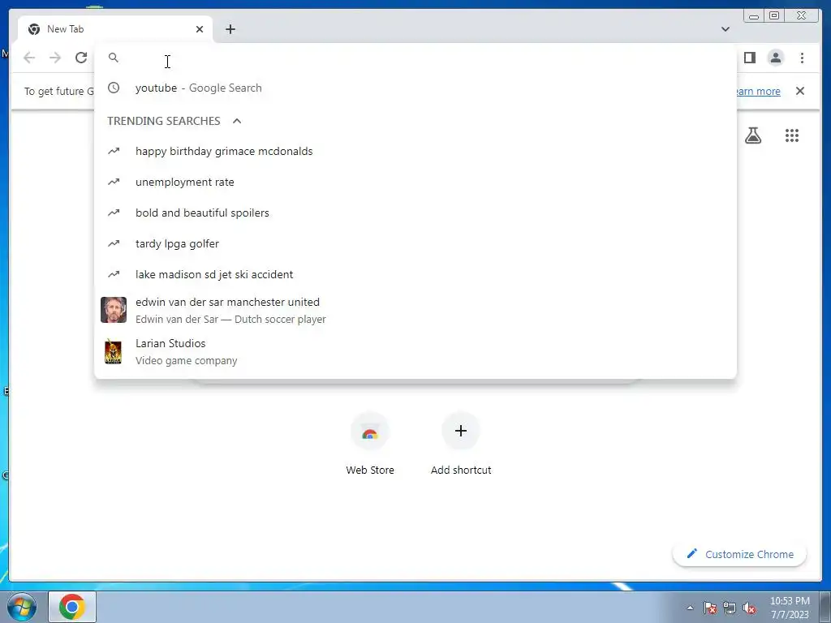Open network status tray icon

click(x=730, y=608)
